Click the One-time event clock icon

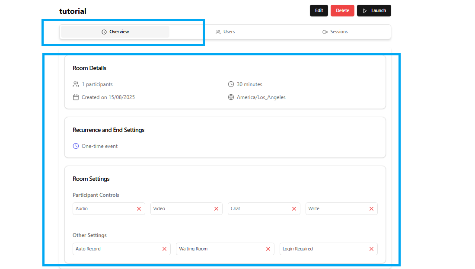pyautogui.click(x=76, y=146)
